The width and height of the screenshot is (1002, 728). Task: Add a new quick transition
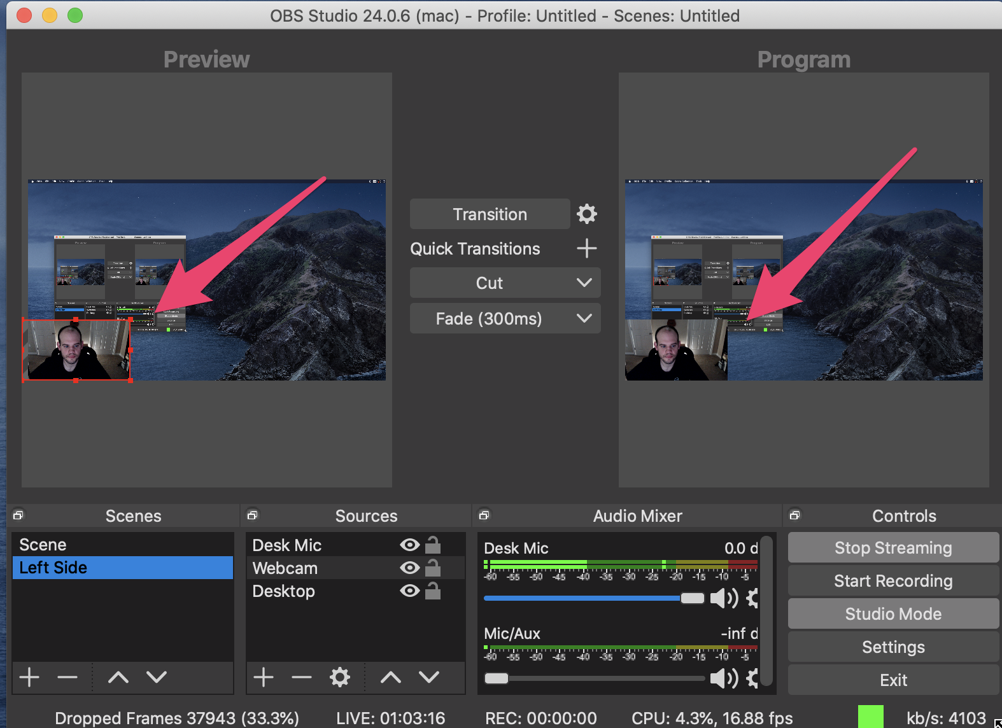coord(587,248)
